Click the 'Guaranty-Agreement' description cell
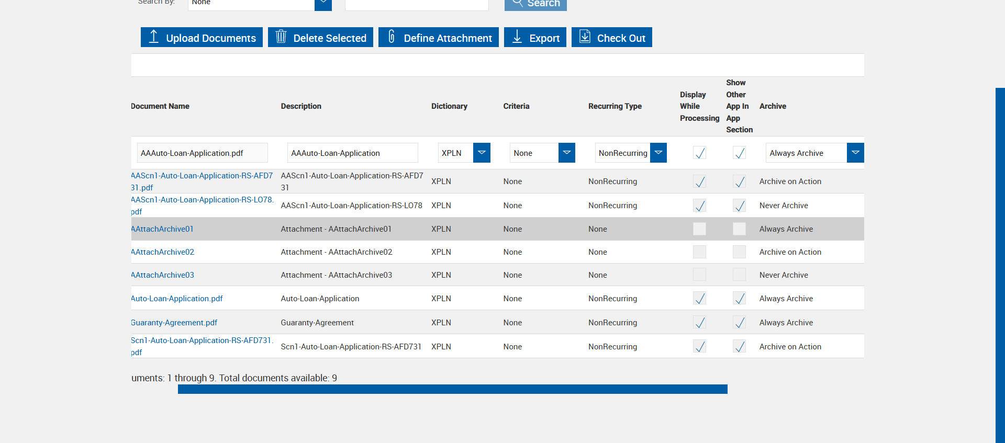 point(317,323)
